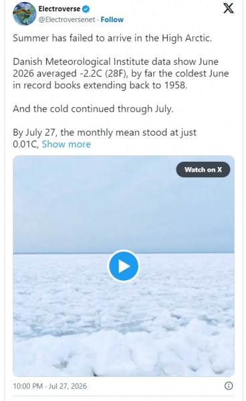Expand tweet with Show more
246x401 pixels.
[x=66, y=144]
